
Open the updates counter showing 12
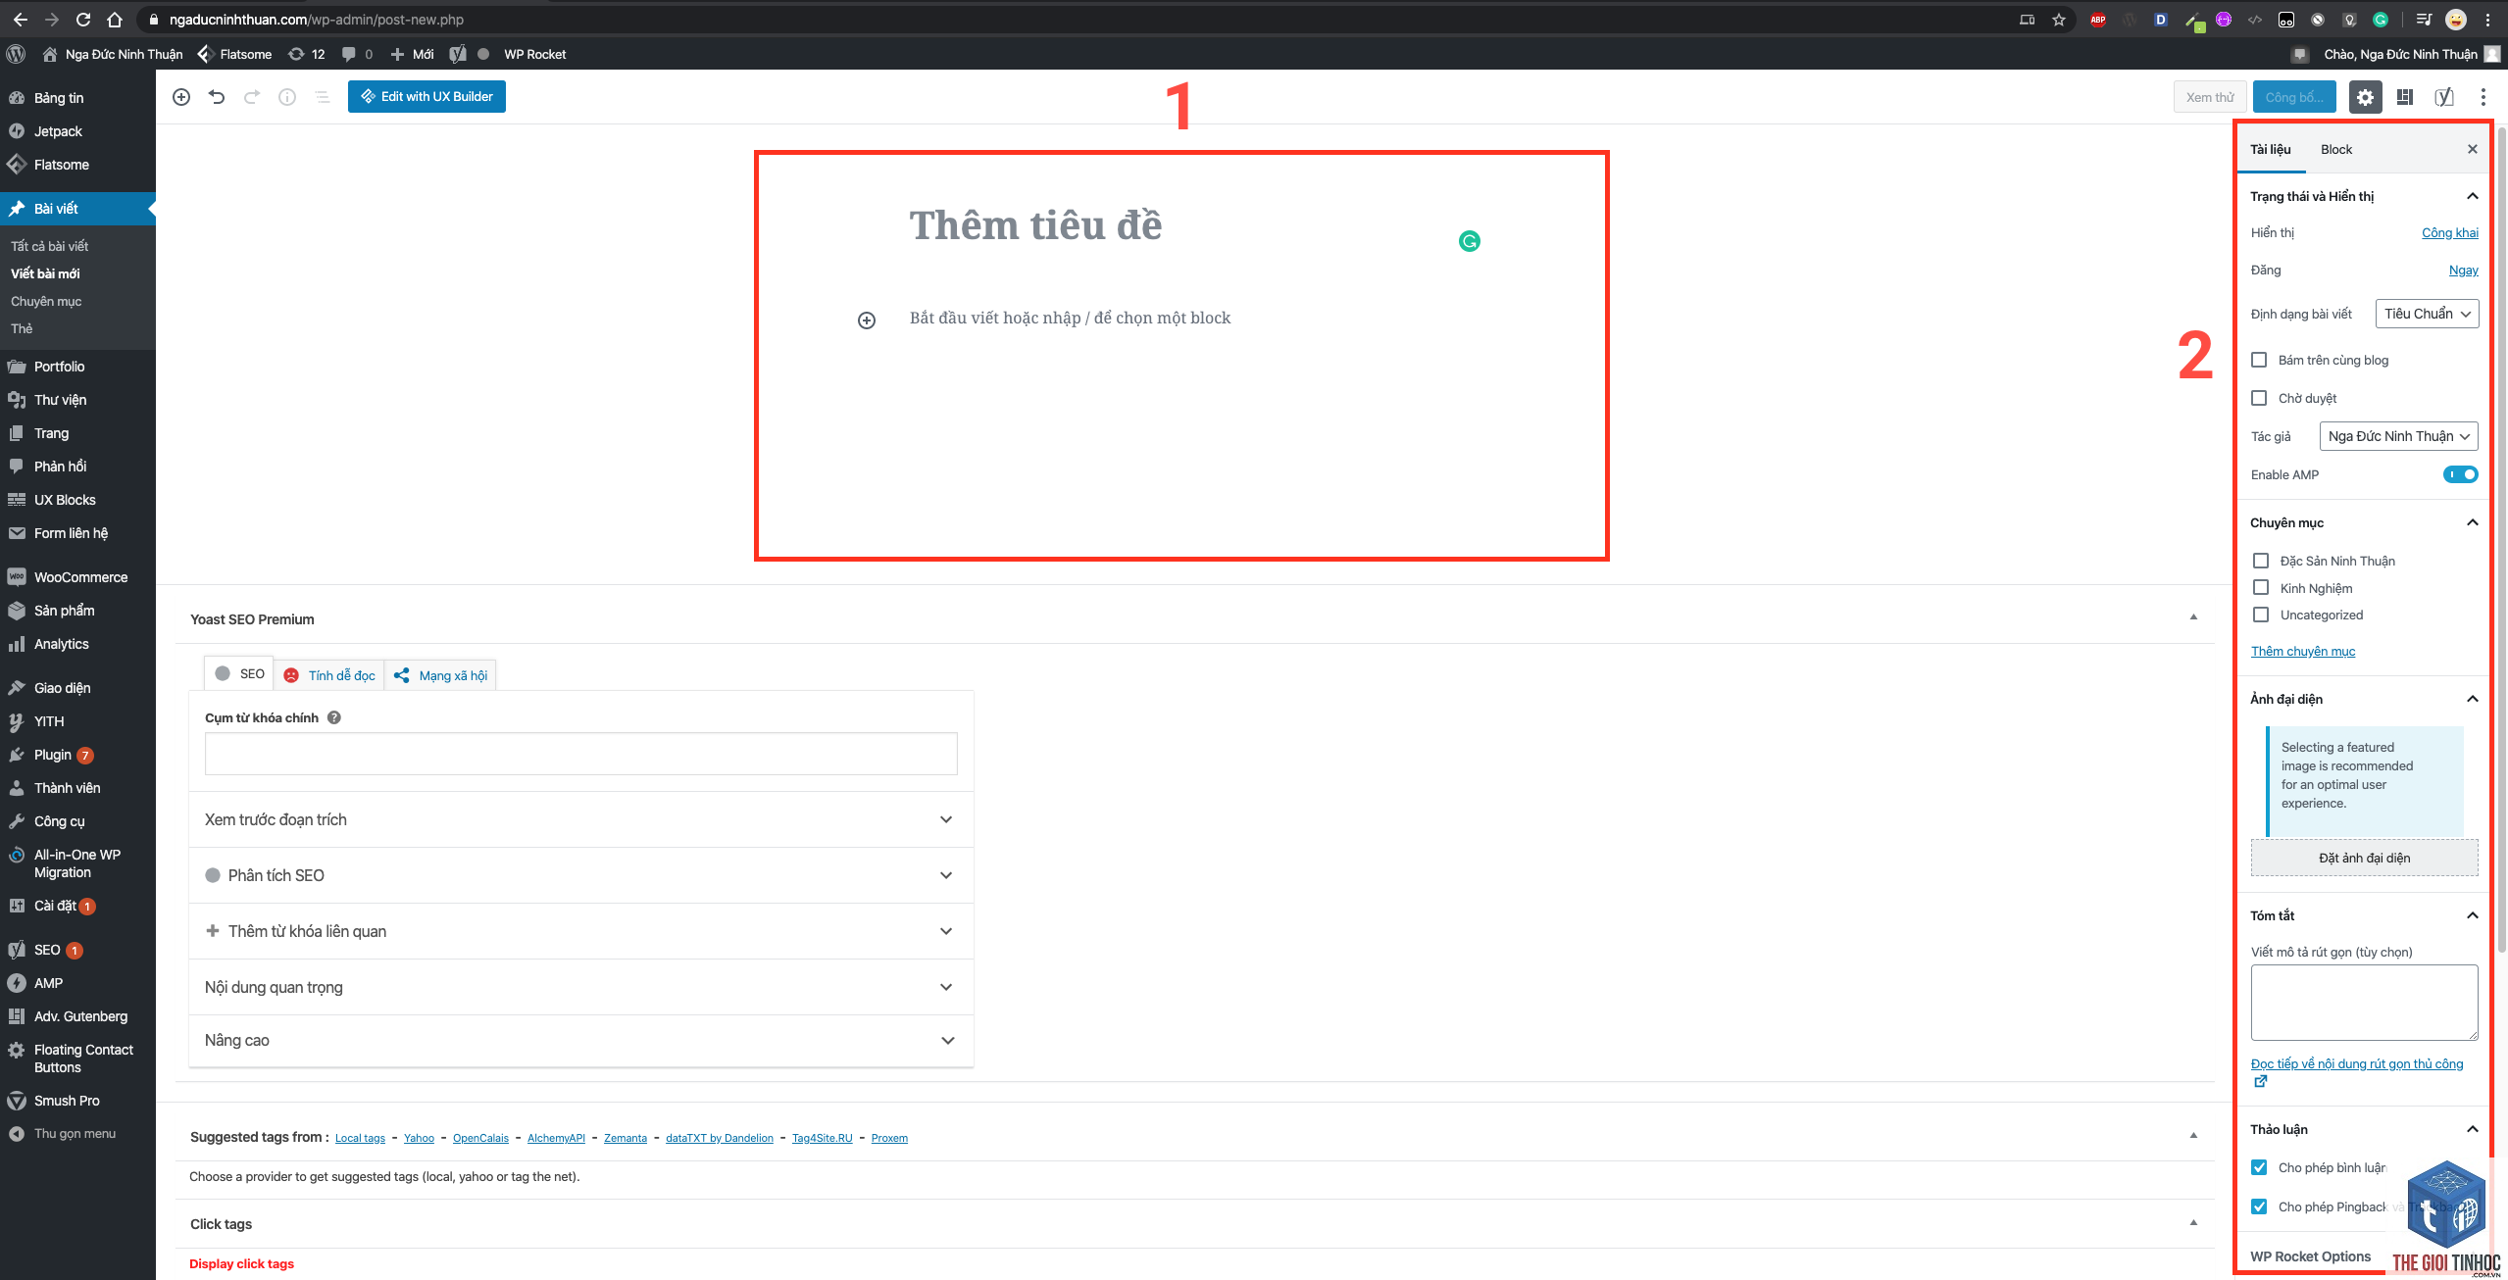pos(306,54)
